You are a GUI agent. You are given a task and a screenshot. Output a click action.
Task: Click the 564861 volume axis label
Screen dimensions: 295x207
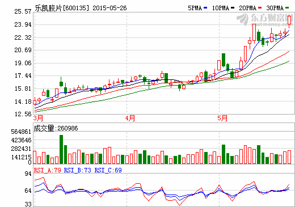(x=21, y=132)
